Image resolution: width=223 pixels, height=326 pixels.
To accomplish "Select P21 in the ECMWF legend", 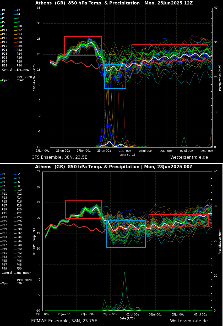I will click(5, 214).
